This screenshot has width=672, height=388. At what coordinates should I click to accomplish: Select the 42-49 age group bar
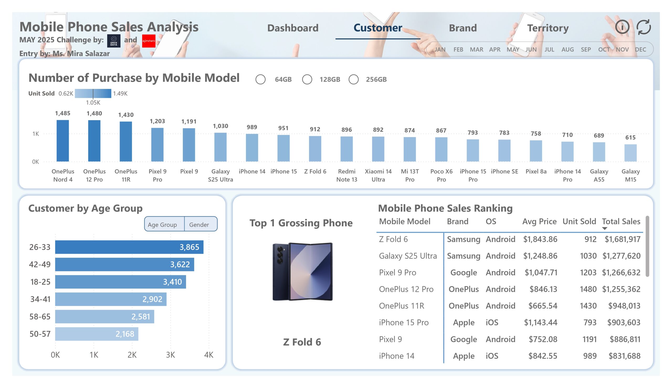[124, 265]
